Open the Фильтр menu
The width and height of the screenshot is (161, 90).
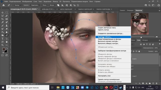click(x=55, y=1)
